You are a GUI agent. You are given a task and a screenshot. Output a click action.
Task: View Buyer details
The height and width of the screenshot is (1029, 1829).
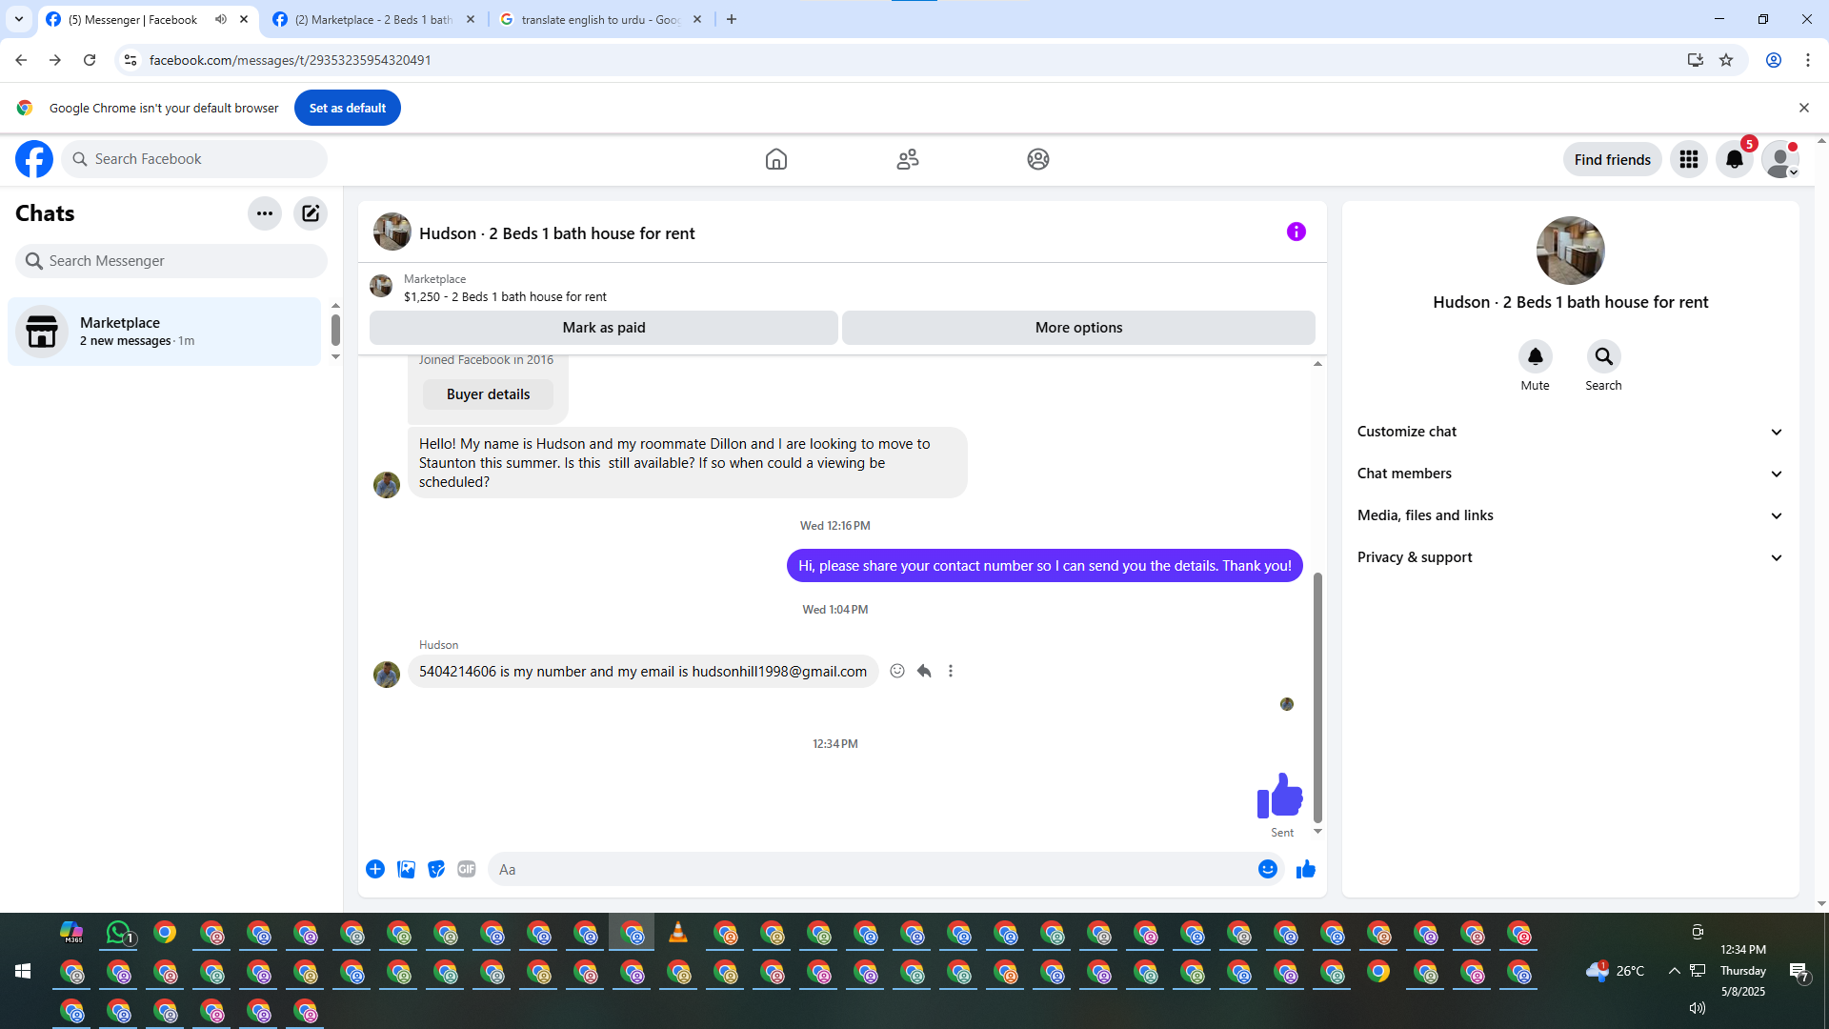488,394
